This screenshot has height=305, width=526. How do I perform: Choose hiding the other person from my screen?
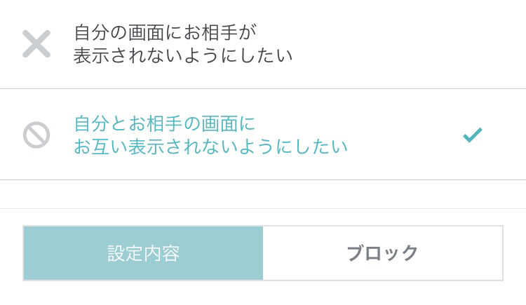click(x=182, y=43)
